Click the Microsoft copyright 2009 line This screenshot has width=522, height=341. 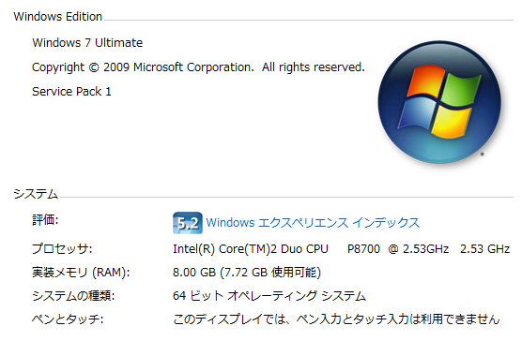198,67
